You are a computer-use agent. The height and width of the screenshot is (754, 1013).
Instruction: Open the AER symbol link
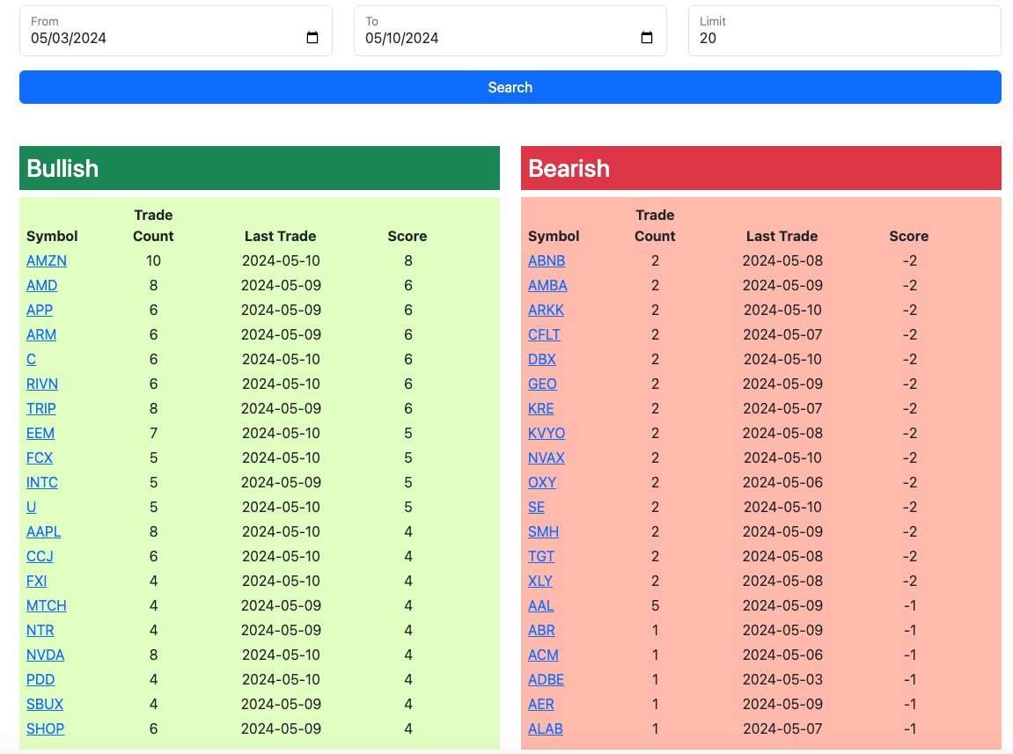point(540,704)
